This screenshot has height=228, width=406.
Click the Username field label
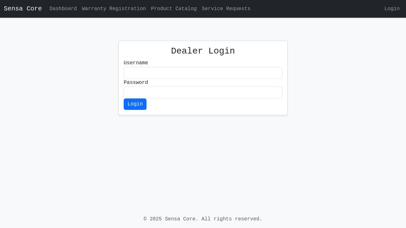136,63
